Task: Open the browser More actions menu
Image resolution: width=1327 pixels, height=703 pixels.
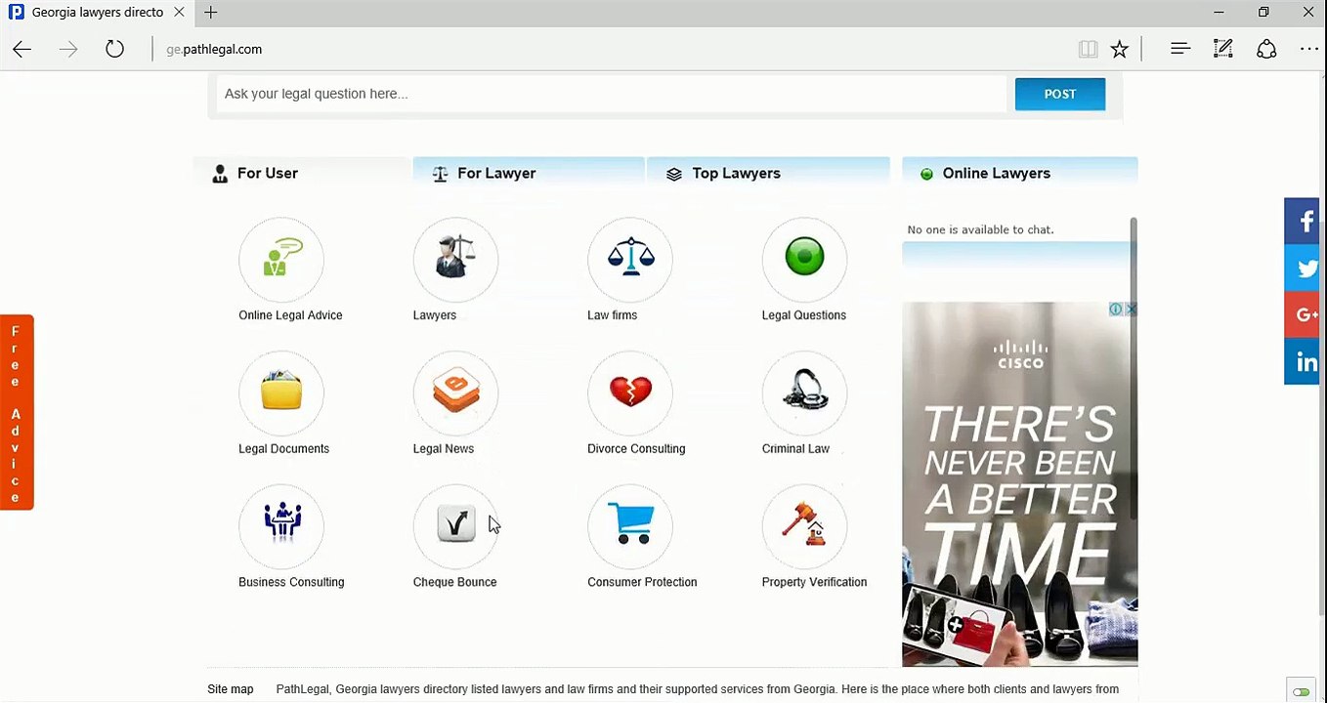Action: 1309,49
